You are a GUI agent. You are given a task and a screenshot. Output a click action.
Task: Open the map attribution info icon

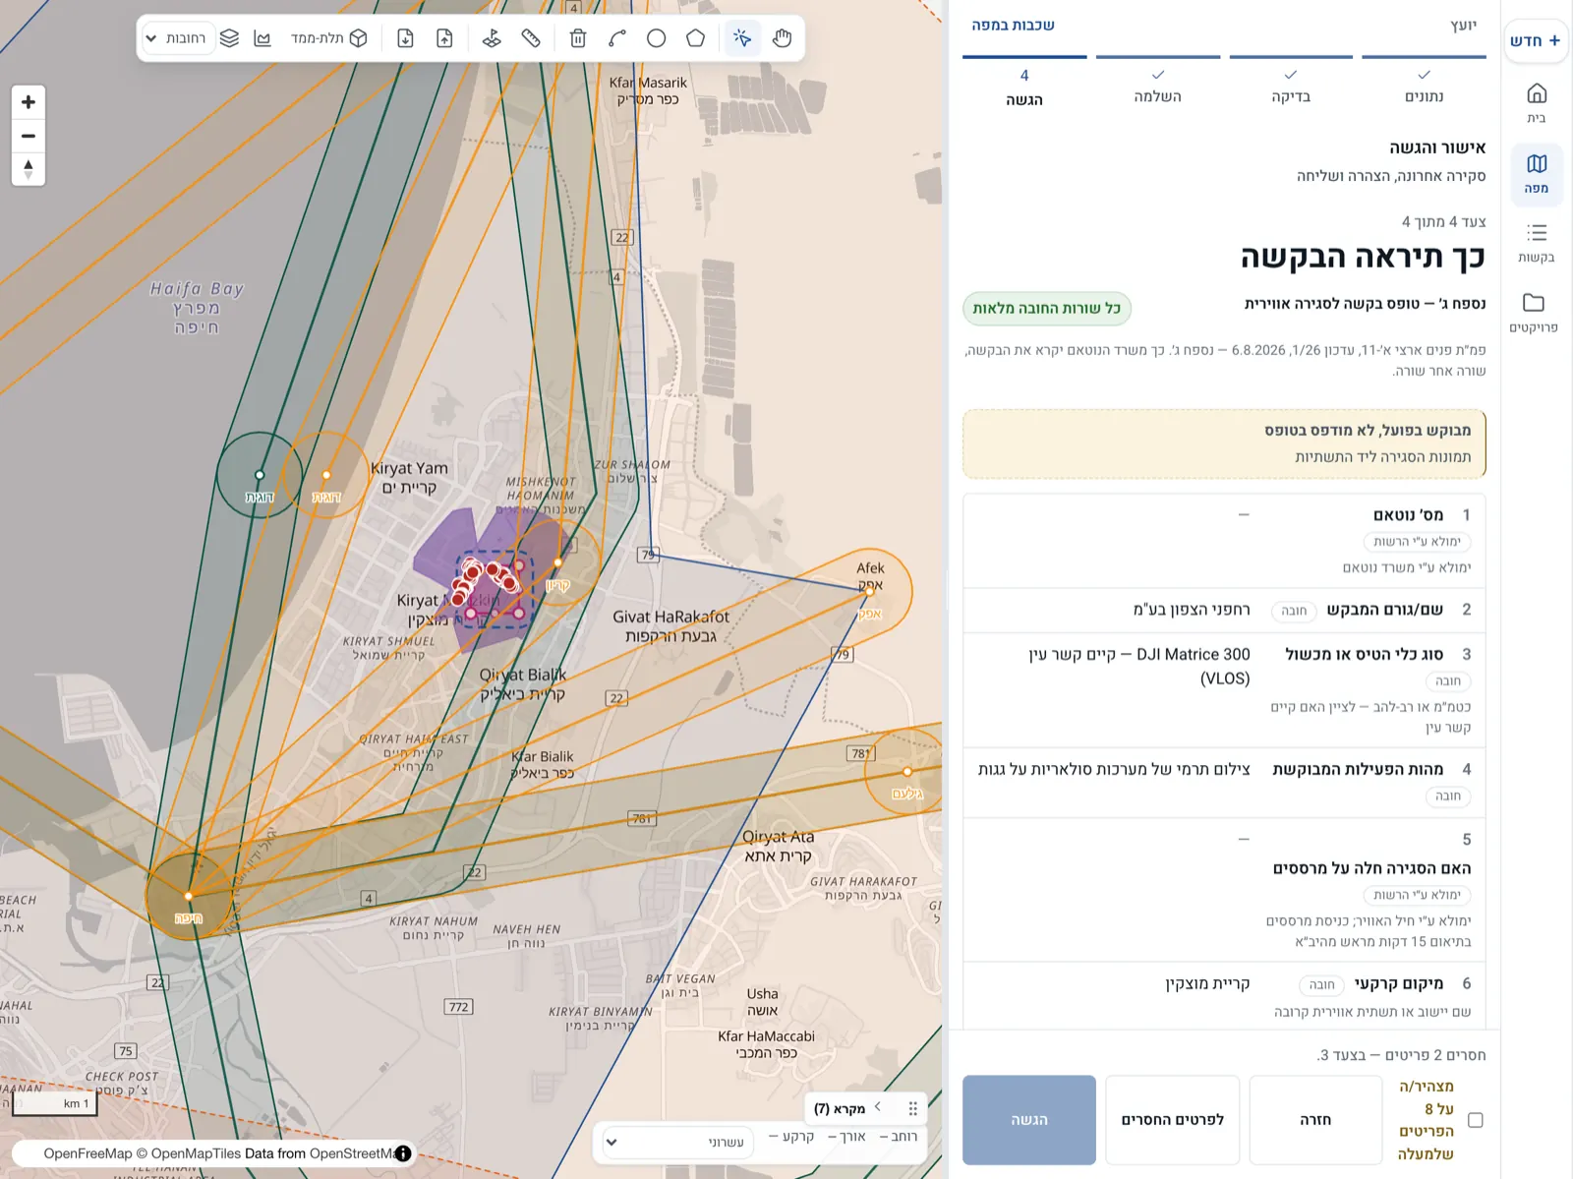(402, 1153)
